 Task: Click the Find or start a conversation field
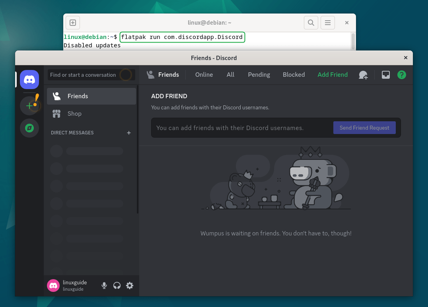point(84,75)
